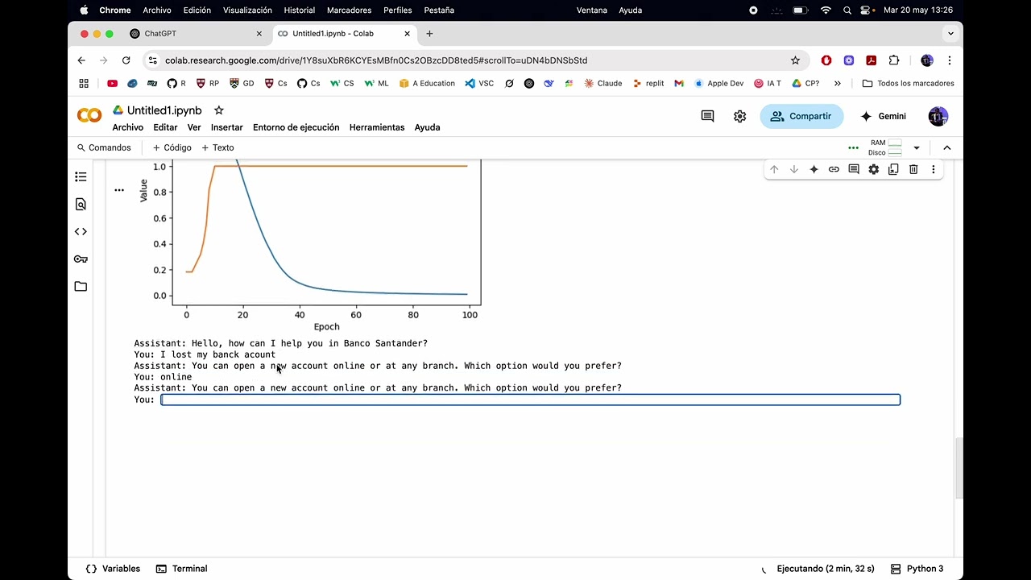Open notebook comments icon in header
Screen dimensions: 1031x580
pyautogui.click(x=707, y=116)
